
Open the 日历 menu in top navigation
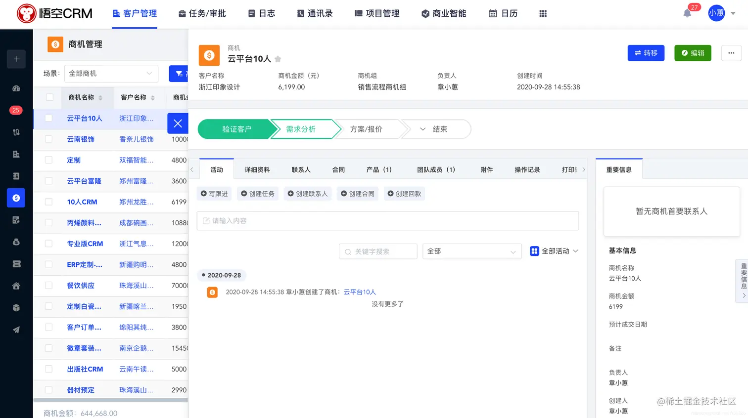(x=503, y=13)
